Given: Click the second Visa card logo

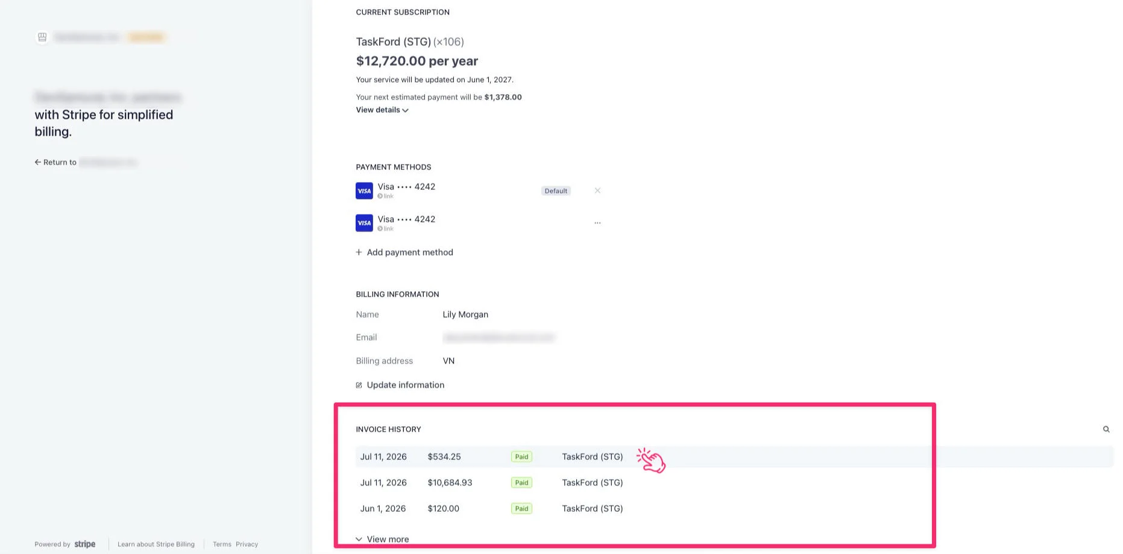Looking at the screenshot, I should click(x=364, y=223).
